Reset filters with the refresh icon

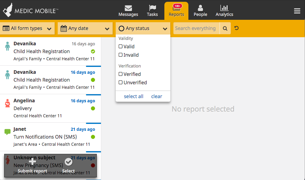[x=236, y=28]
